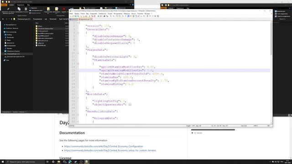The height and width of the screenshot is (164, 292).
Task: Click the Redo icon in Notepad++ toolbar
Action: [x=101, y=16]
